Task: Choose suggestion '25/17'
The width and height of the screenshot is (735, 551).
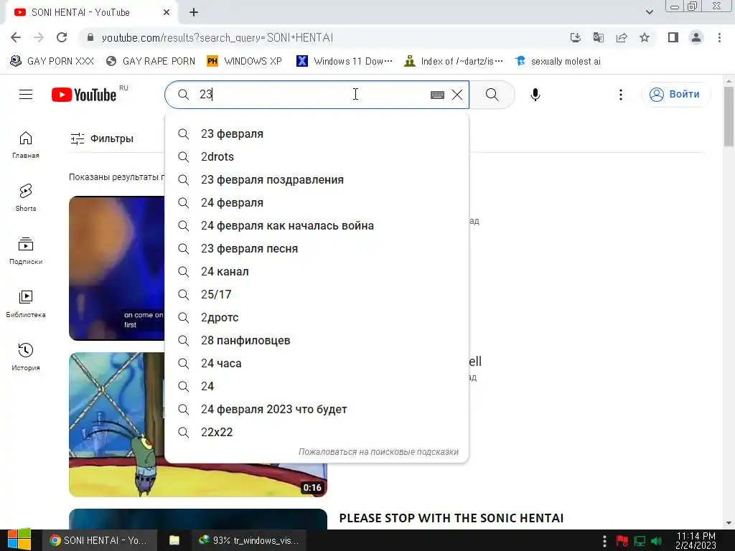Action: 317,295
